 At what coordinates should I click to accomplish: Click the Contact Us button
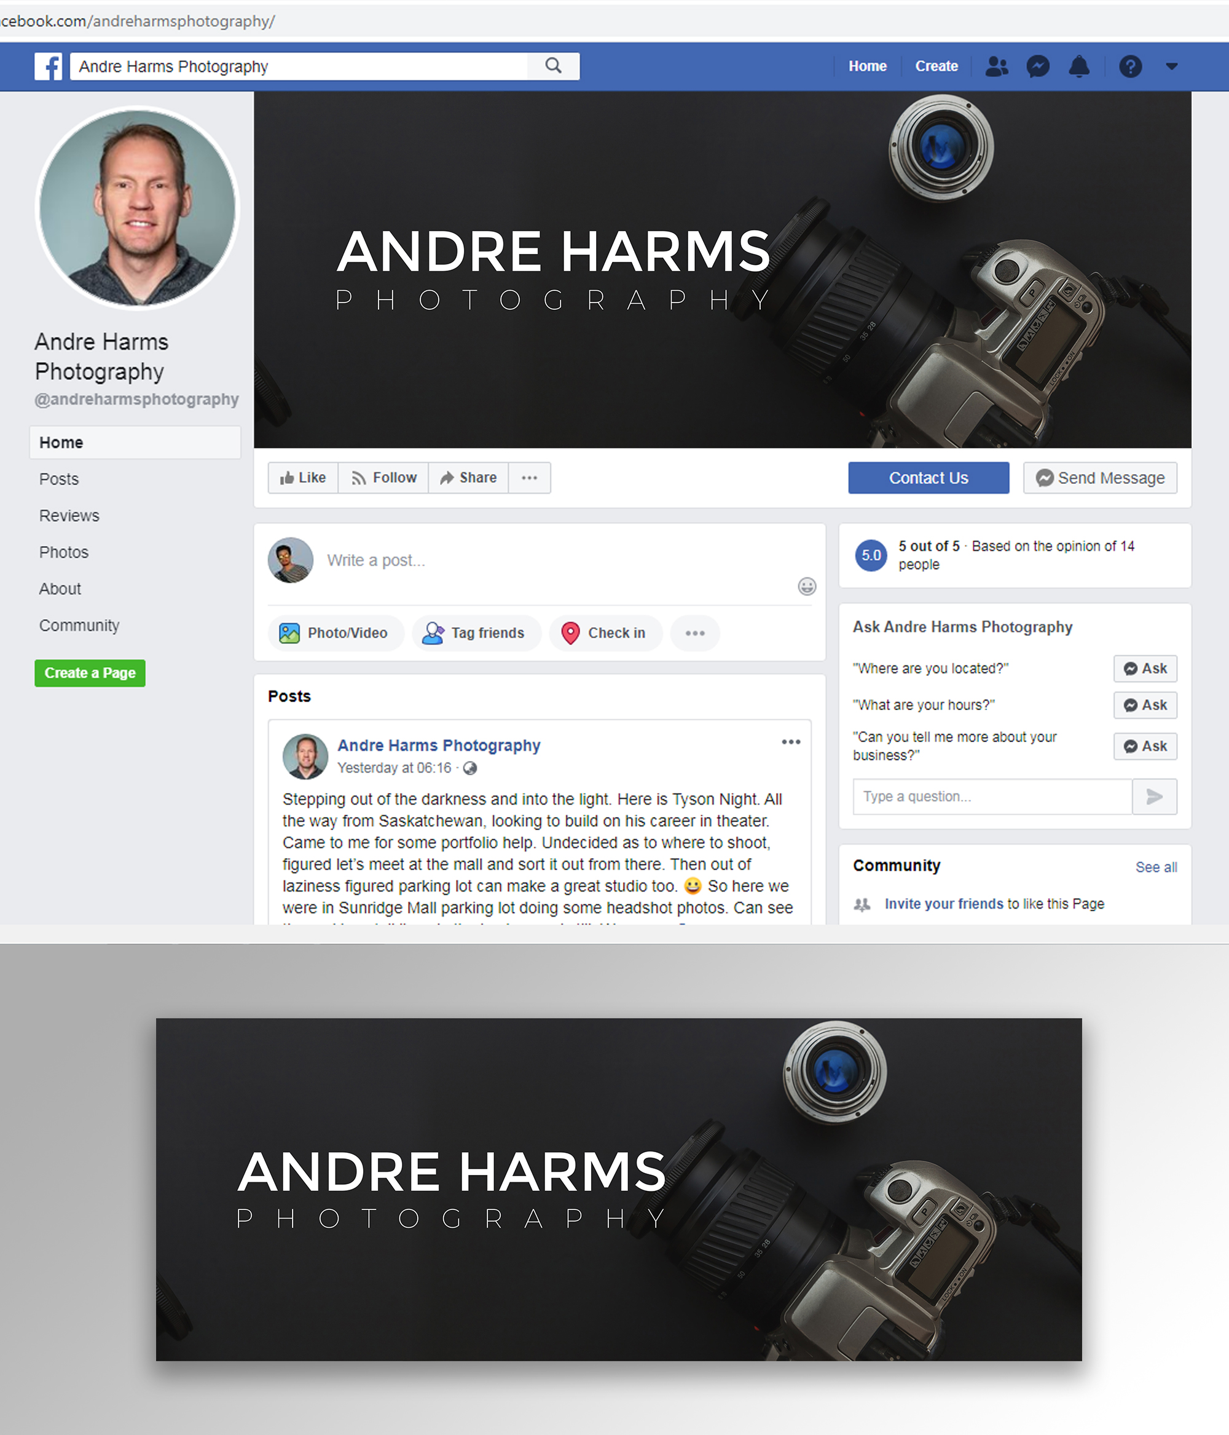point(929,478)
